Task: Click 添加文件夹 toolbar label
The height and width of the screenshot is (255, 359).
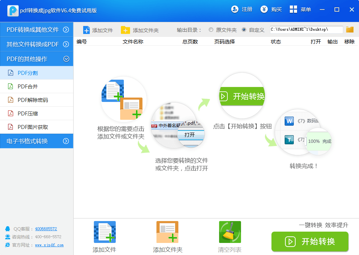Action: 146,30
